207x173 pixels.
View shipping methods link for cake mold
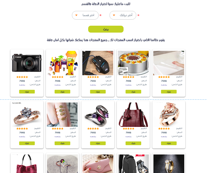point(128,85)
